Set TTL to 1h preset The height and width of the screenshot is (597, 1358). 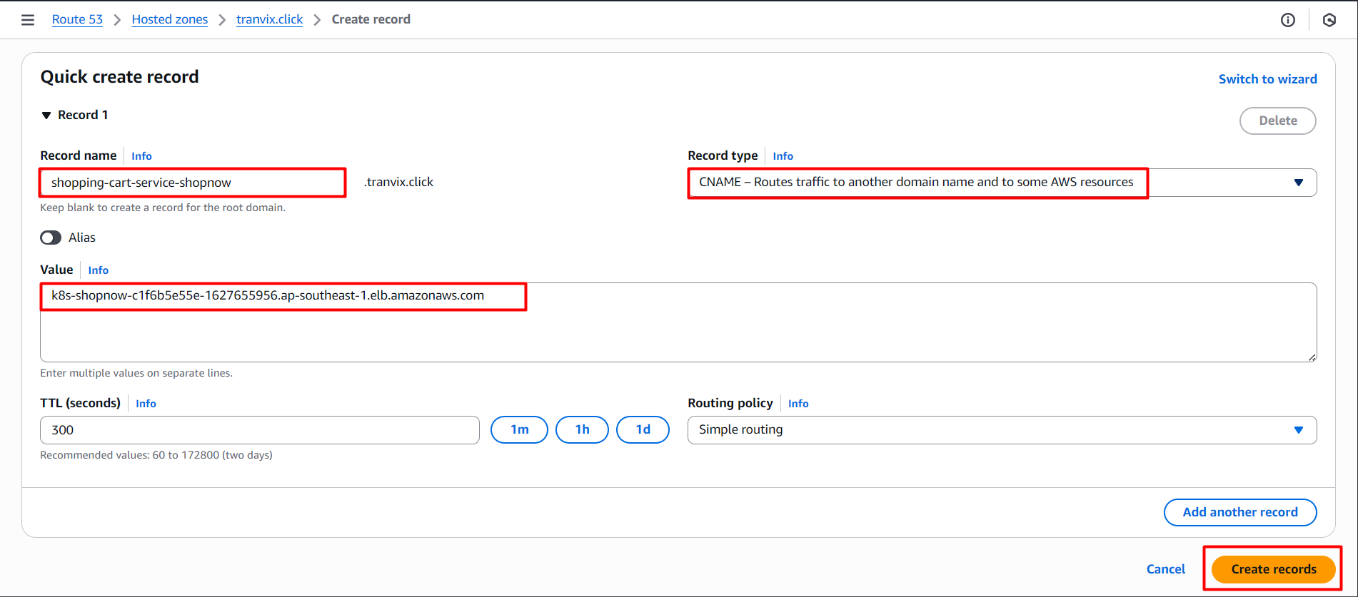pos(582,429)
